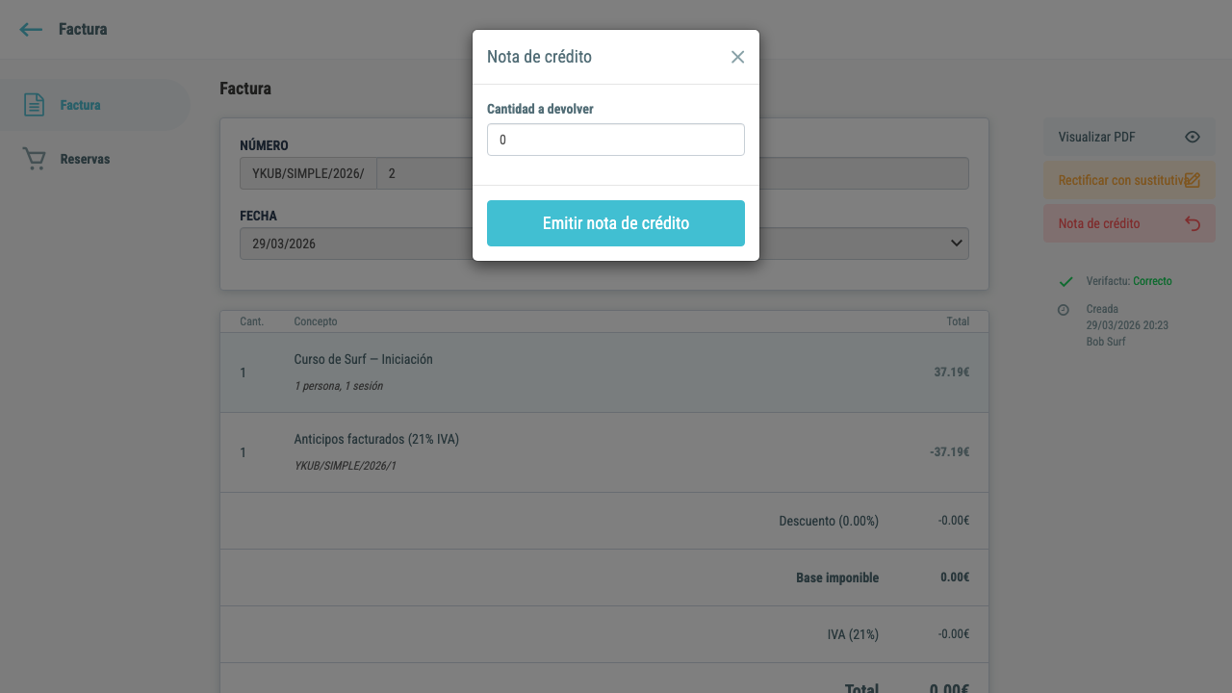
Task: Click the back arrow icon
Action: pos(31,30)
